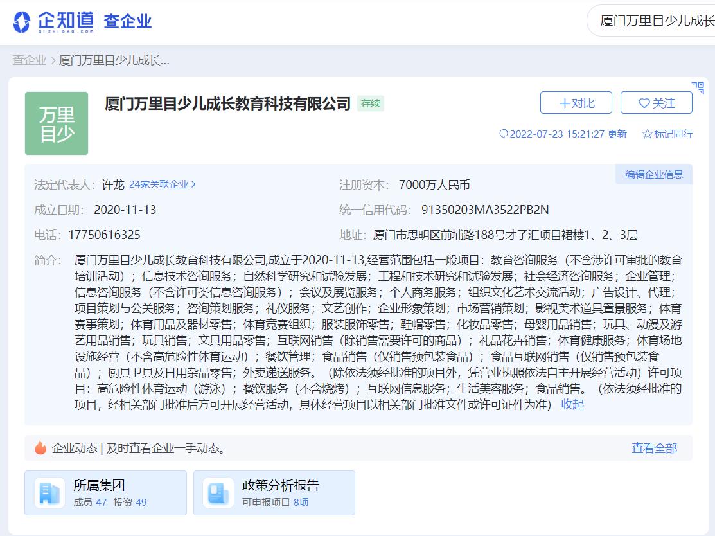Open the report book icon on 政策分析报告 card
Viewport: 715px width, 536px height.
217,492
